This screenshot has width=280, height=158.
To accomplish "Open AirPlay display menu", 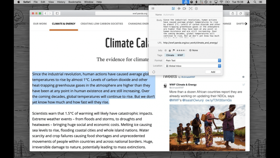I will point(216,2).
